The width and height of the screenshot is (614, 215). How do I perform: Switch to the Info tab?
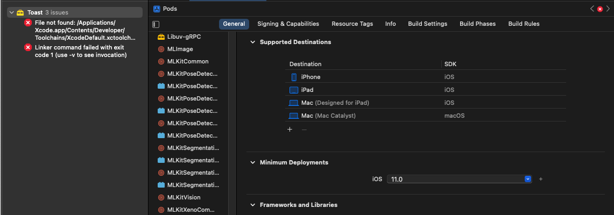(x=390, y=24)
